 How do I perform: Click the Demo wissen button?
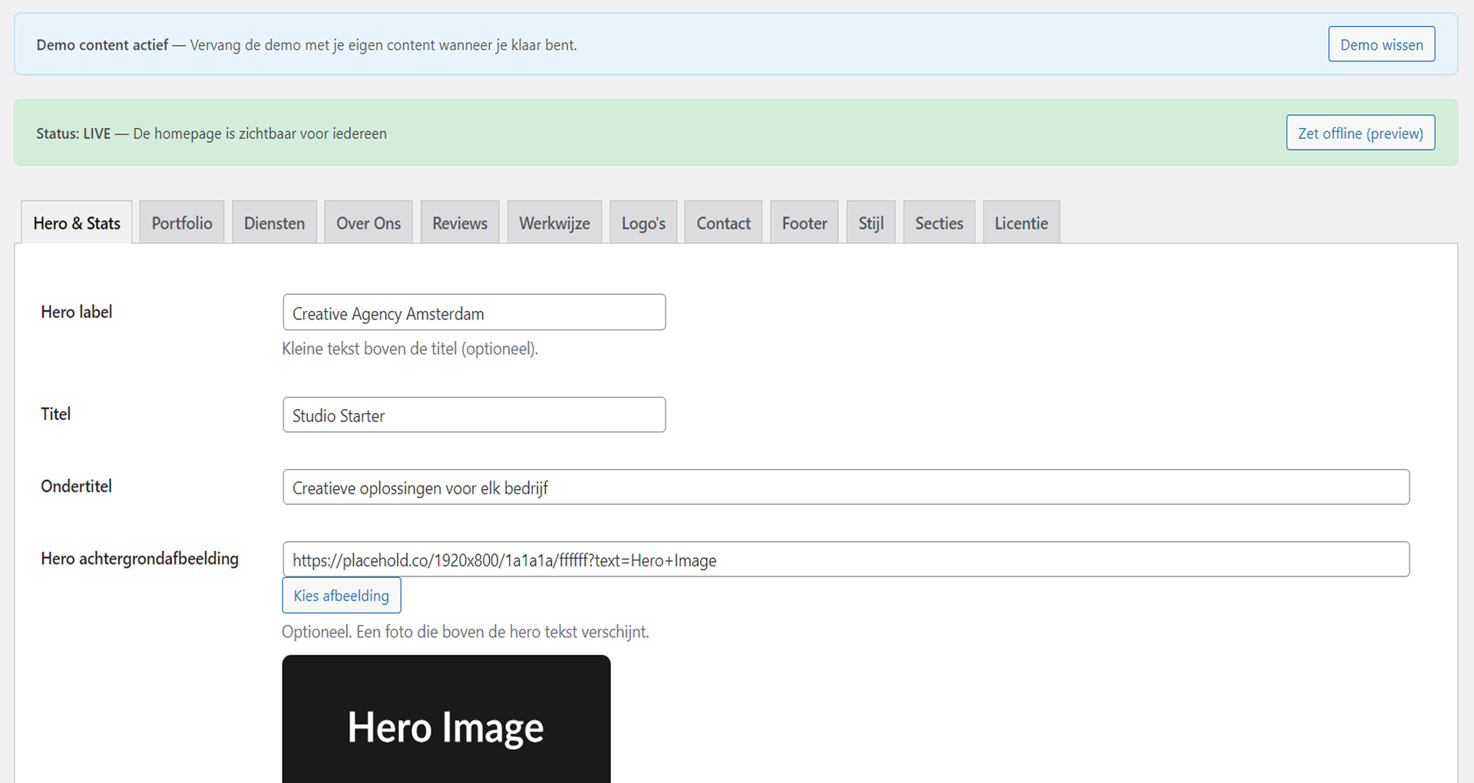tap(1381, 45)
